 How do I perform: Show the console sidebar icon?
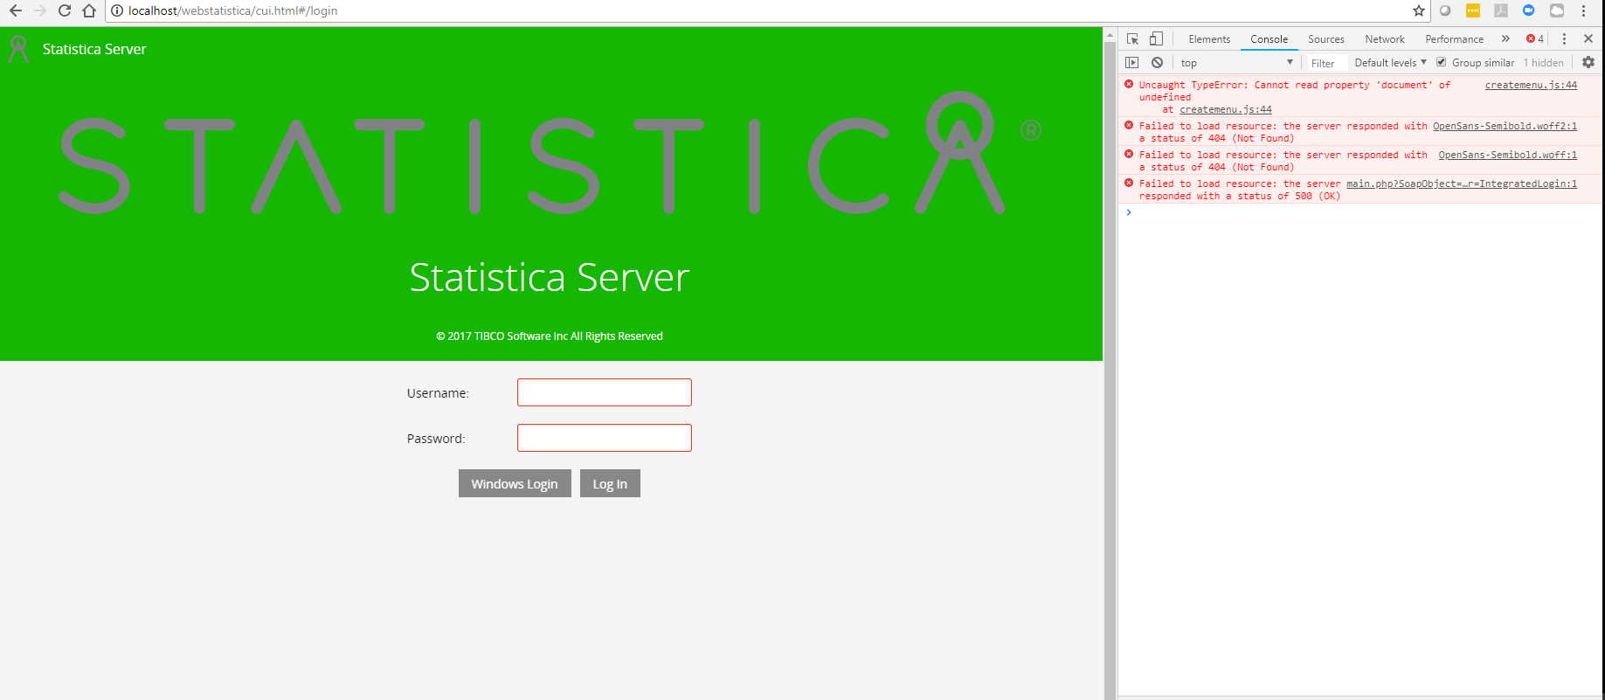1132,62
